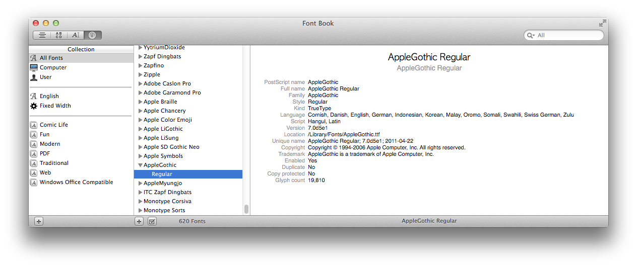Switch to Sample preview mode

pyautogui.click(x=42, y=35)
